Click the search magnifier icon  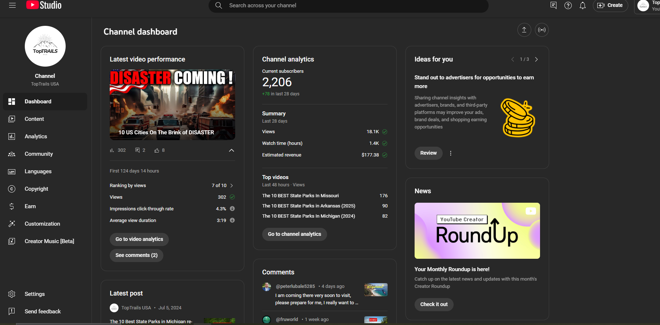pyautogui.click(x=218, y=5)
